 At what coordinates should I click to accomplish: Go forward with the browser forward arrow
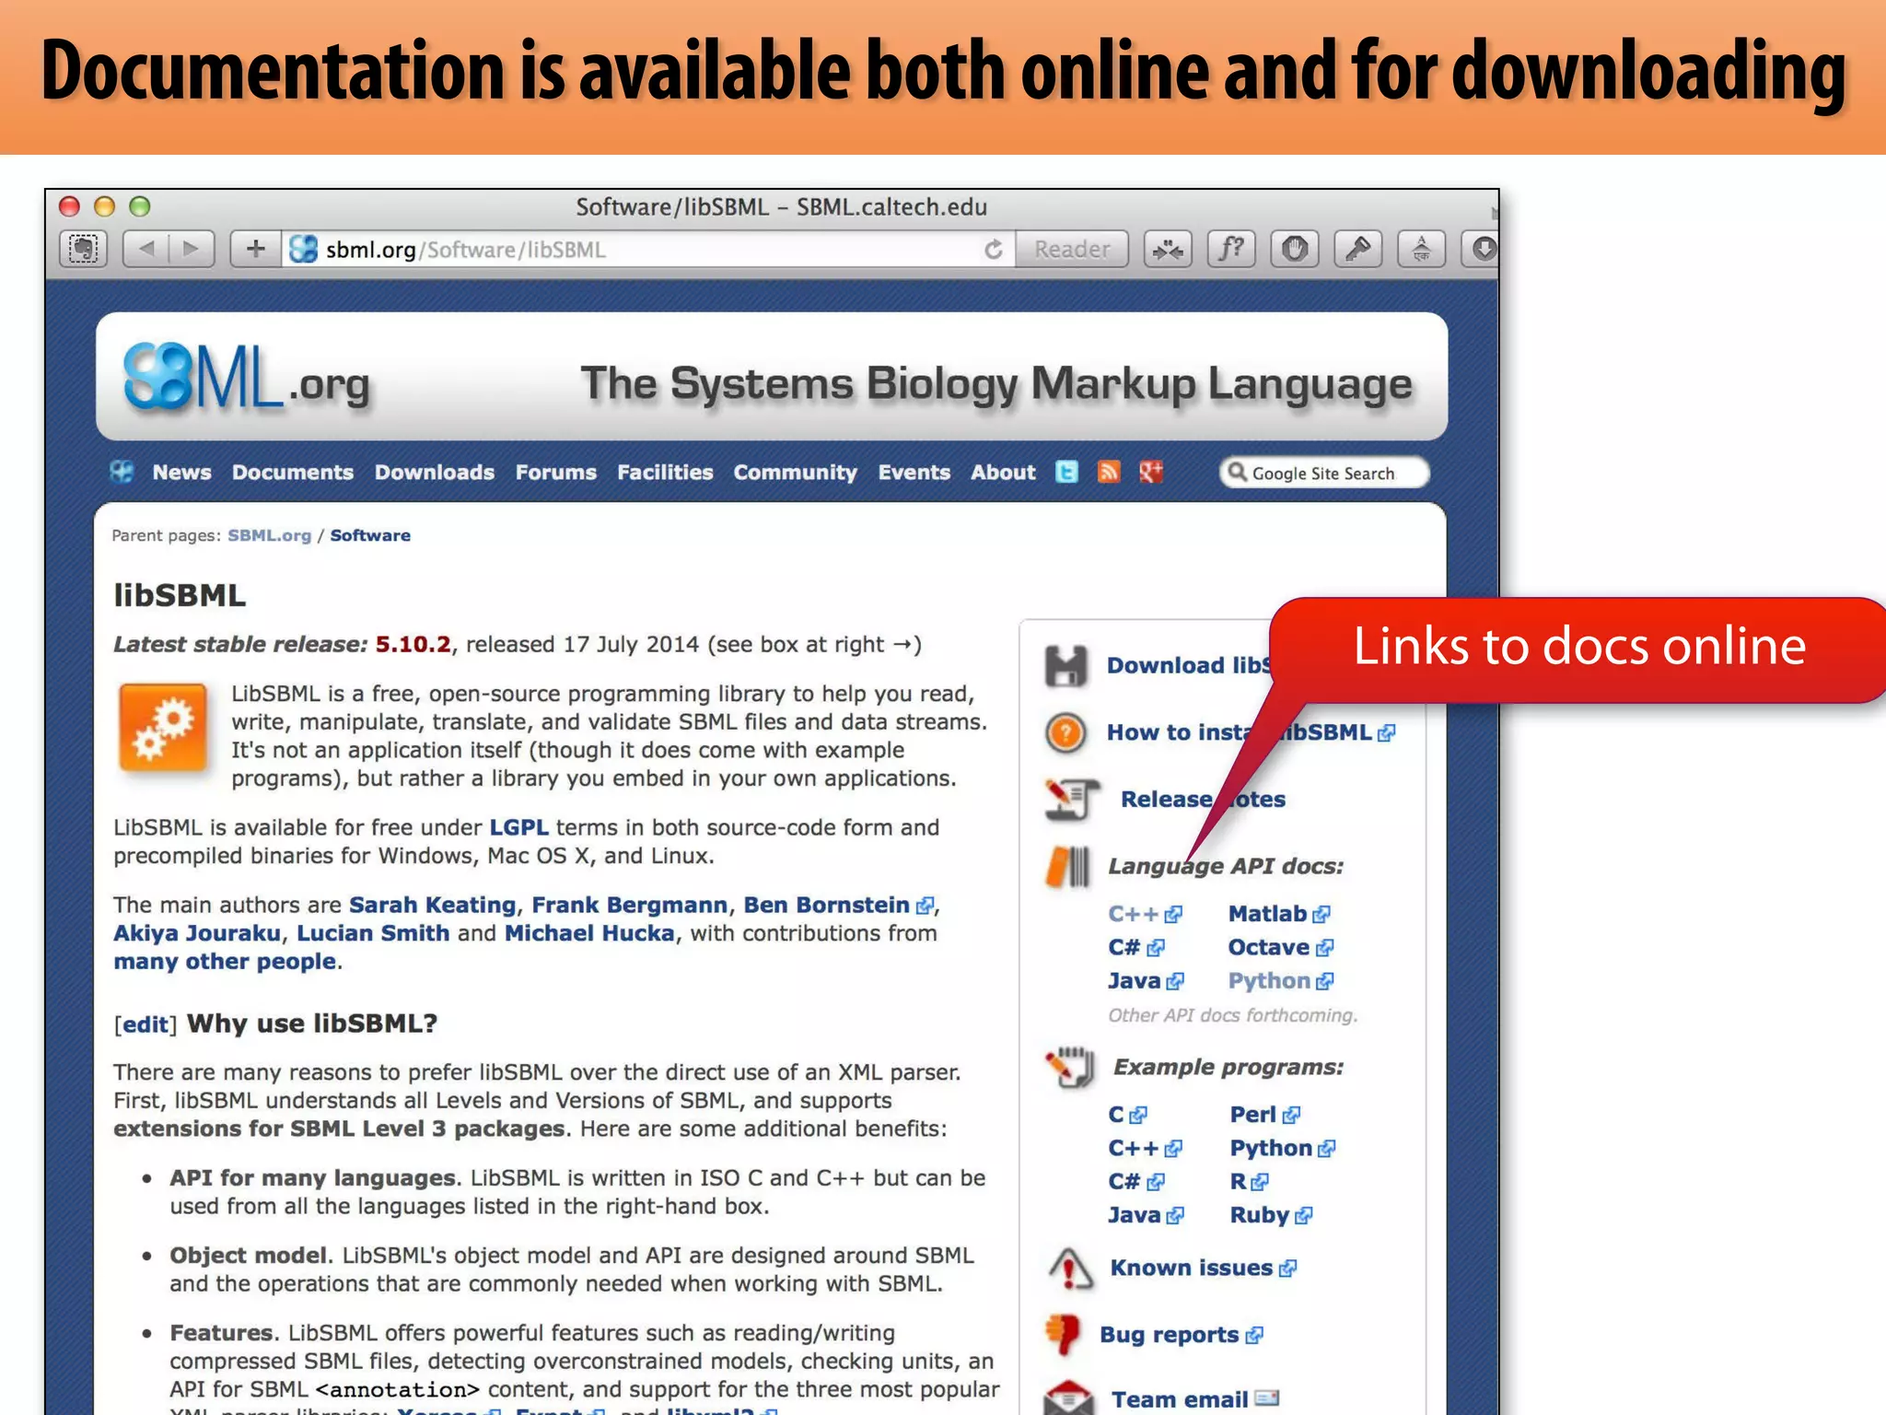[192, 249]
